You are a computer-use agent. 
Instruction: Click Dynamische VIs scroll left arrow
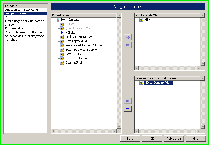tap(137, 131)
